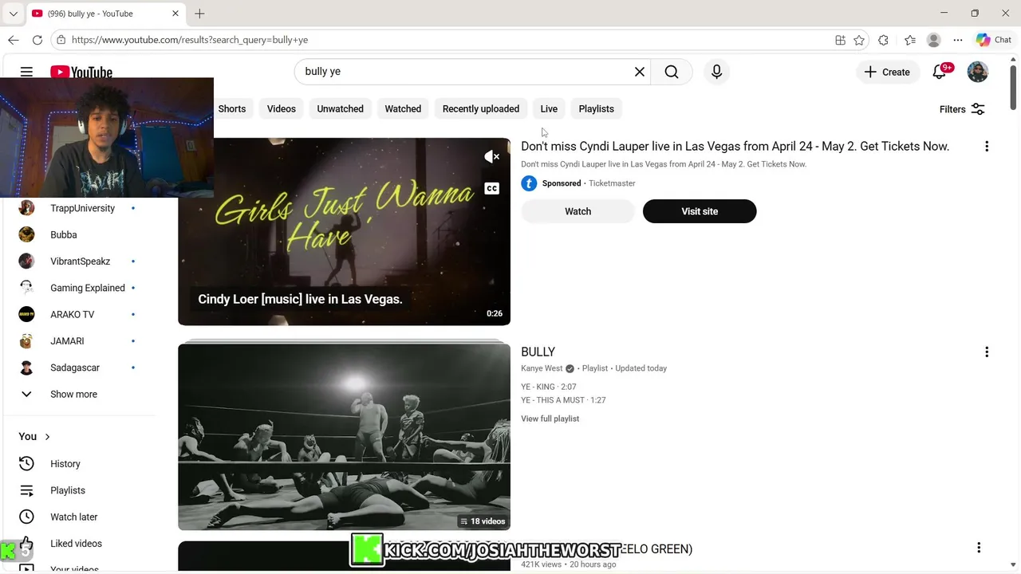Viewport: 1021px width, 574px height.
Task: Open browser settings ellipsis menu
Action: 958,40
